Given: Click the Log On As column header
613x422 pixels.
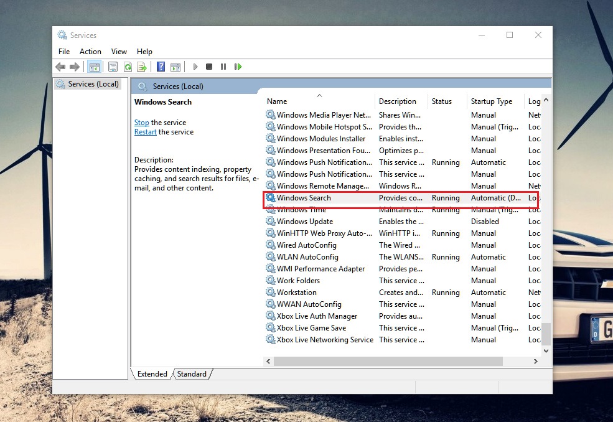Looking at the screenshot, I should tap(533, 101).
